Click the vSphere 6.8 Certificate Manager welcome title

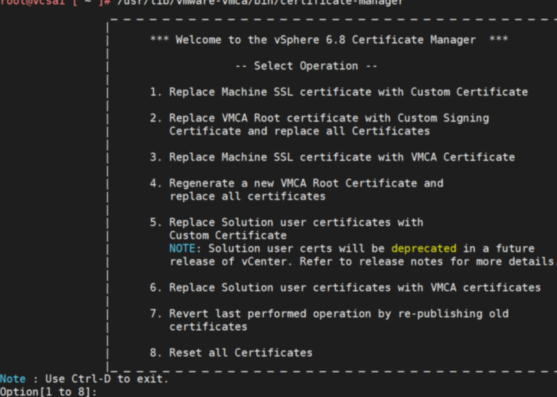pos(329,40)
